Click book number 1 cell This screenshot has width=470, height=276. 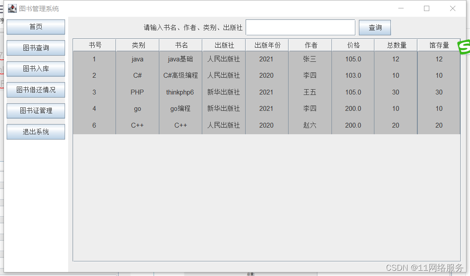click(94, 59)
